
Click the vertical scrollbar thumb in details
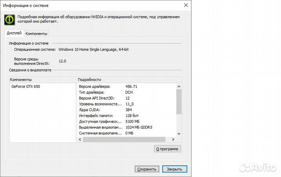(x=179, y=102)
